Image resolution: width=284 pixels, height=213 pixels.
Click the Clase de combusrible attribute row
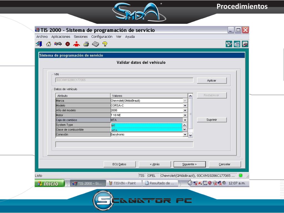tap(83, 130)
